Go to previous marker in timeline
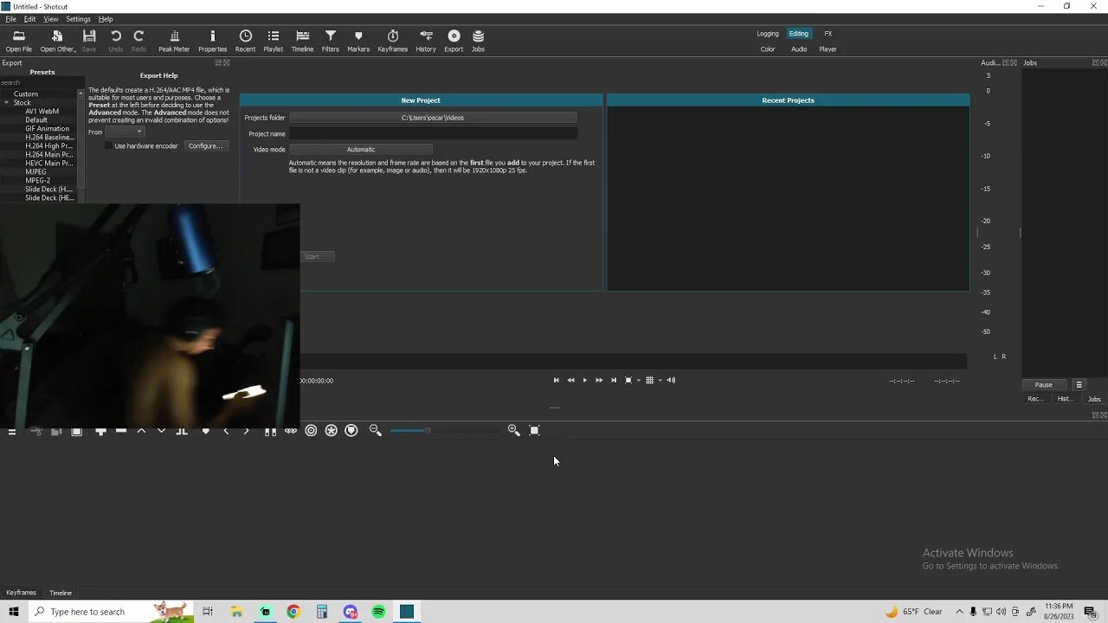Viewport: 1108px width, 623px height. pyautogui.click(x=226, y=431)
